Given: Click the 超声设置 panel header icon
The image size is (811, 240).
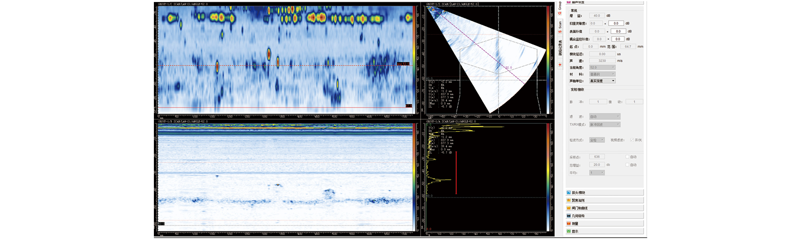Looking at the screenshot, I should pos(569,2).
